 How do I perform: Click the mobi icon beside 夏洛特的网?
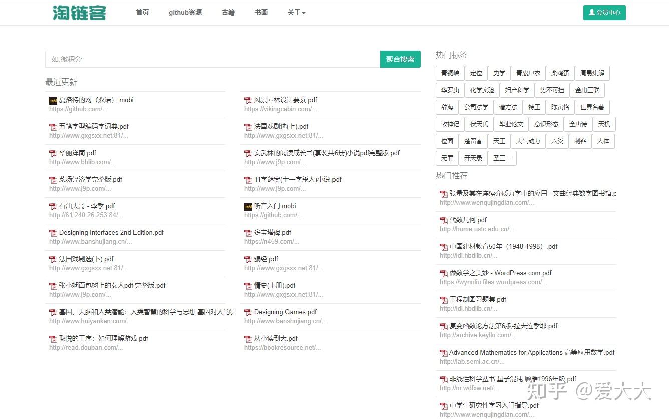coord(53,100)
